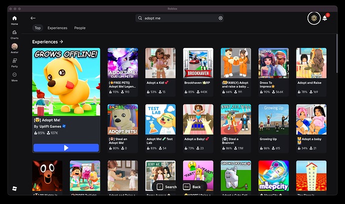Click the Dress To Impress title text
345x204 pixels.
(267, 84)
